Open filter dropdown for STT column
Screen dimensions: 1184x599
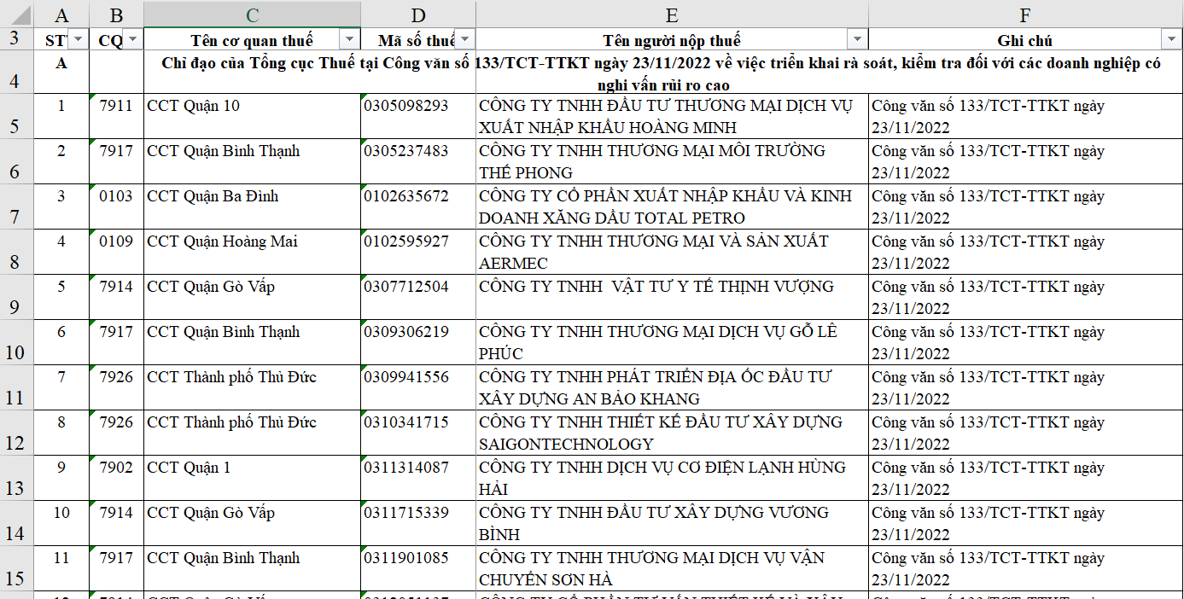click(78, 40)
